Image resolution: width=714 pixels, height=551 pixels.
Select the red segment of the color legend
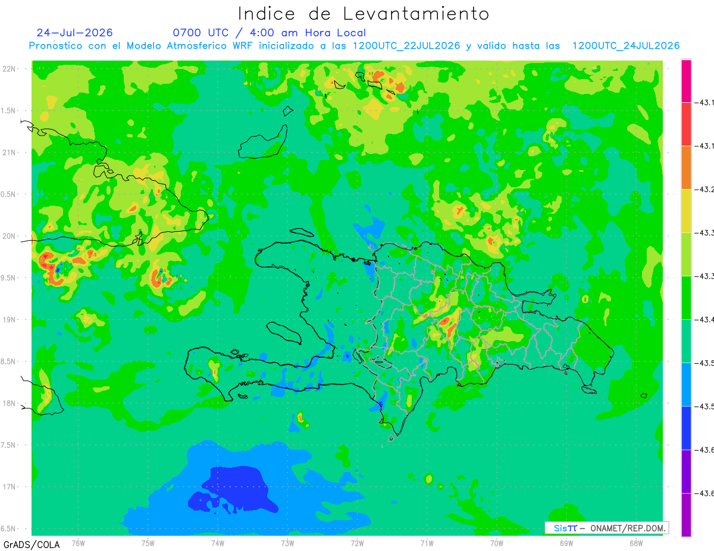[686, 124]
